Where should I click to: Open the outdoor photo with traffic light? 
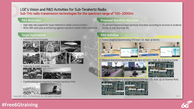click(x=135, y=69)
